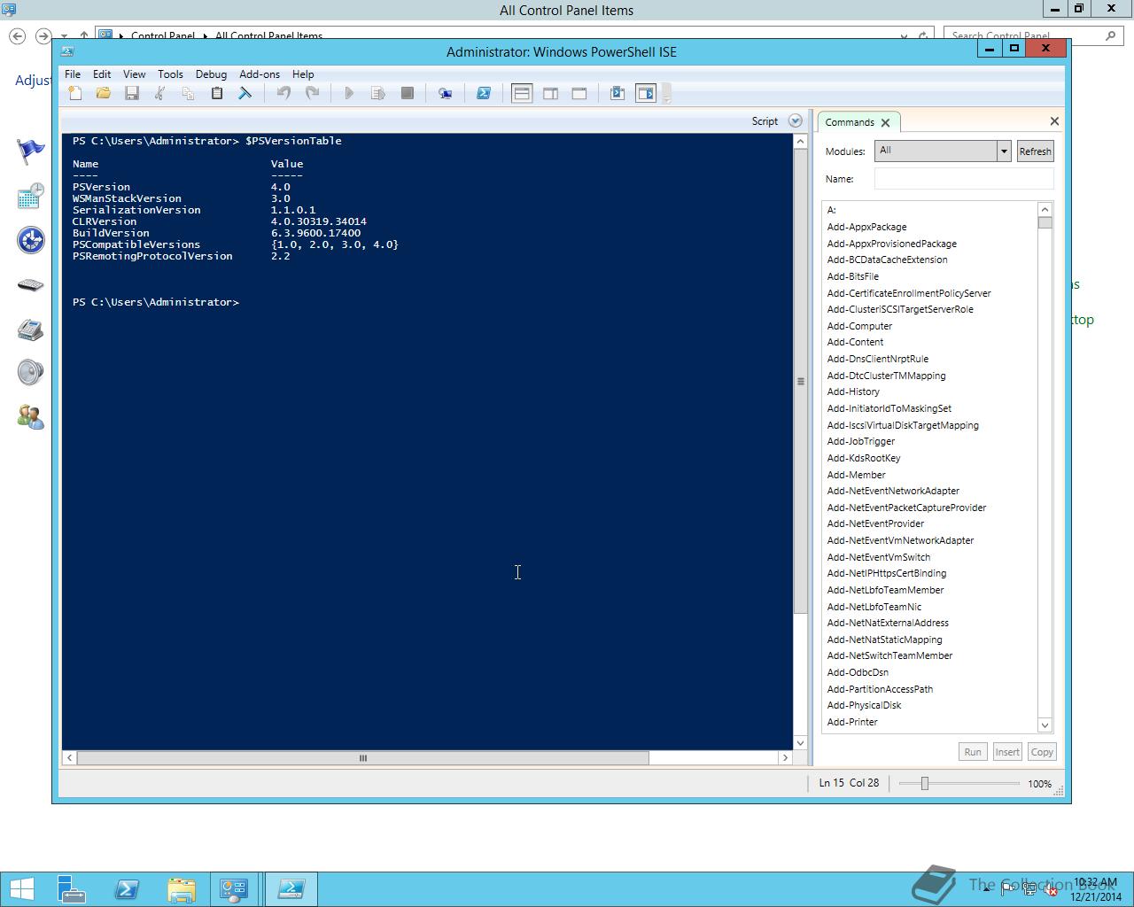The image size is (1134, 907).
Task: Click PowerShell ISE taskbar icon
Action: [x=291, y=889]
